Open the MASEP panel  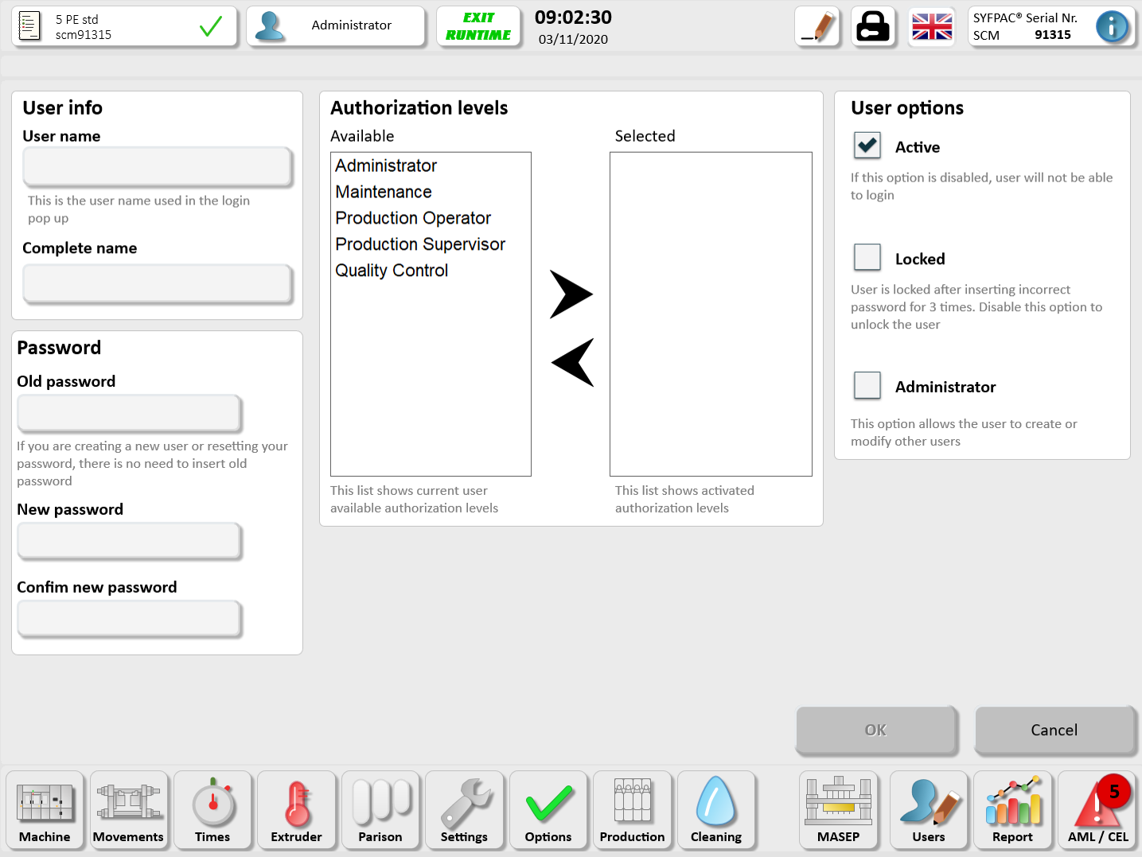click(x=839, y=809)
